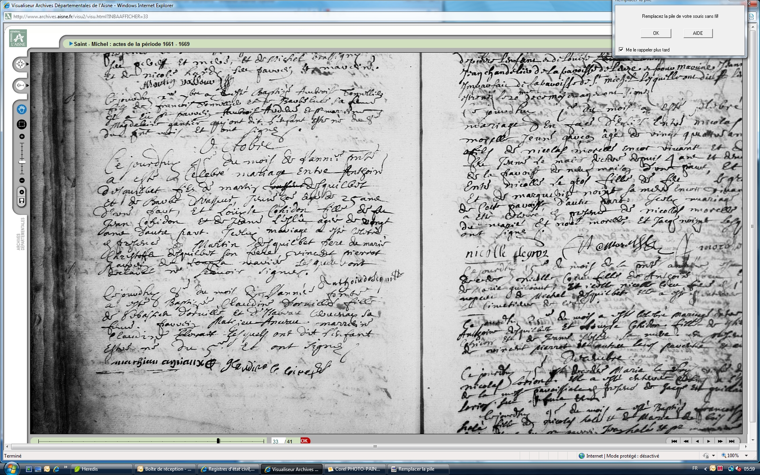Expand the brightness tool side arrow
The image size is (760, 475).
pos(27,85)
